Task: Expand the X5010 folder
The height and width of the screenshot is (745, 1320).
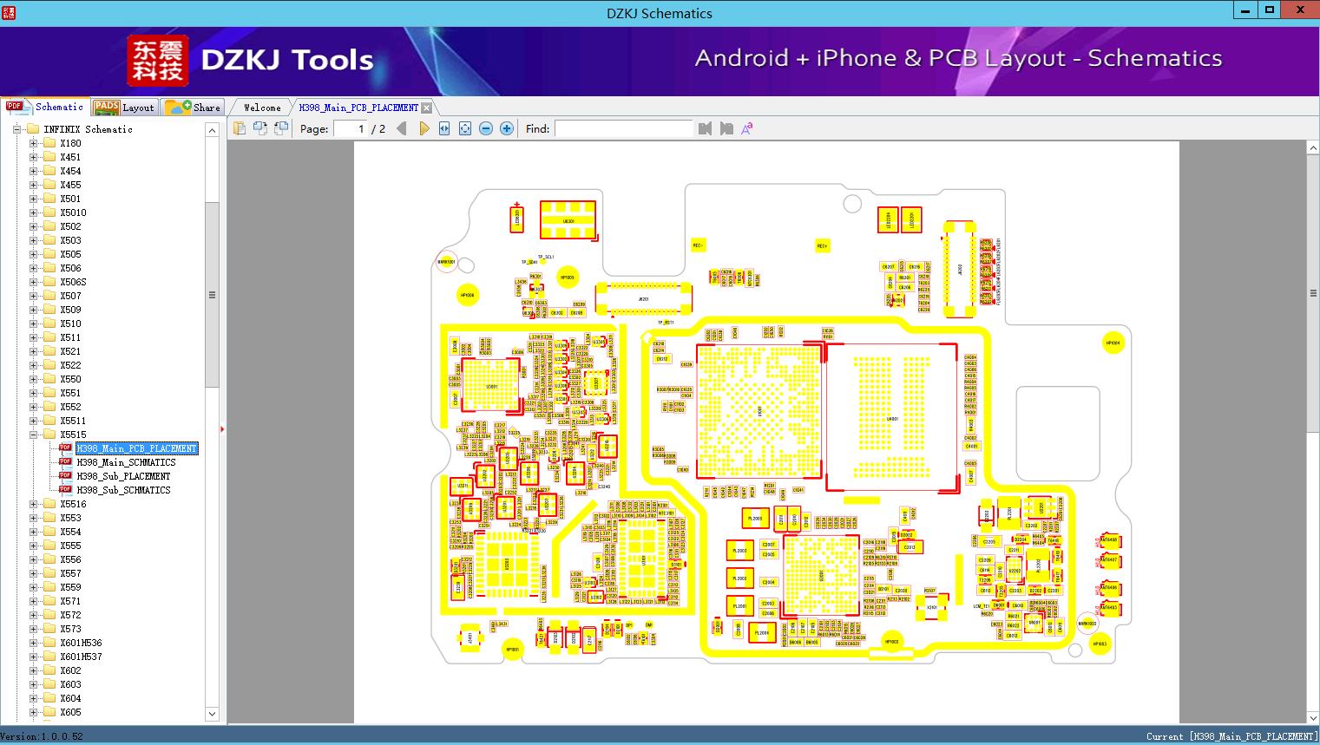Action: [x=33, y=212]
